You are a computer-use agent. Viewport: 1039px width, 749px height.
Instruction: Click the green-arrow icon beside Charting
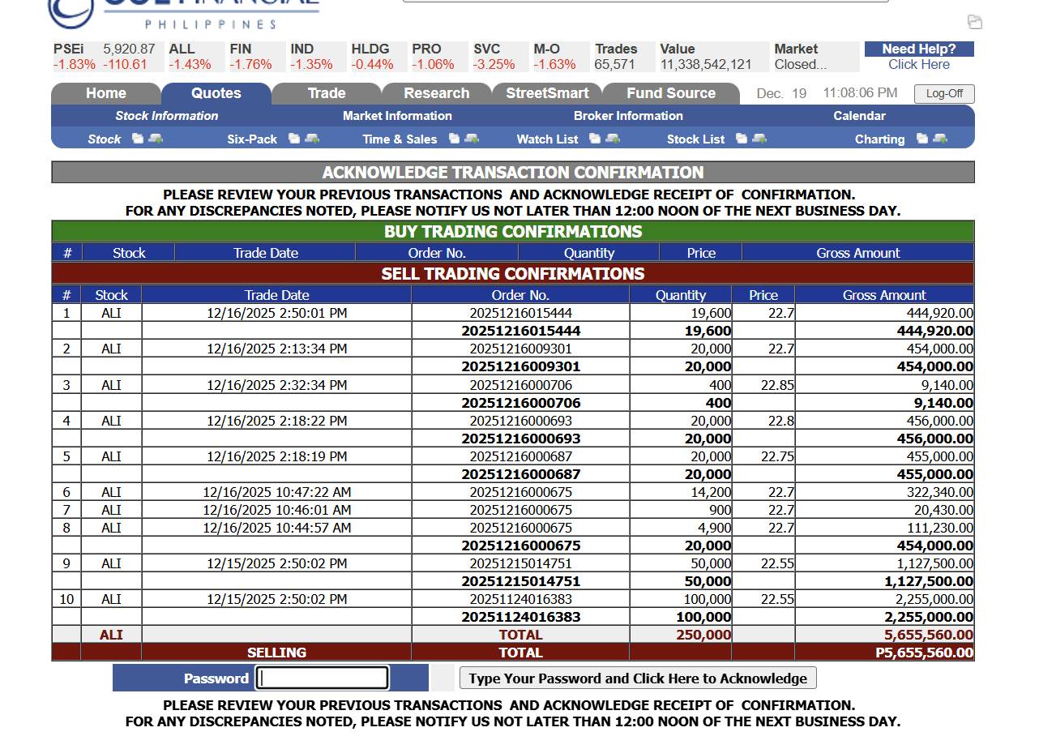940,139
